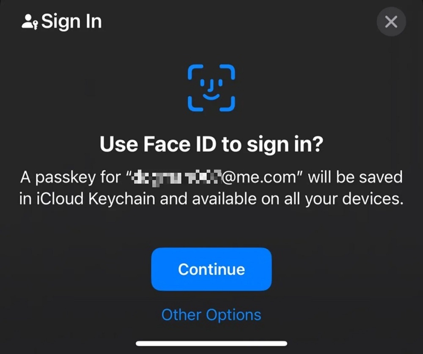The width and height of the screenshot is (423, 354).
Task: Click the Sign In sheet title
Action: [71, 21]
